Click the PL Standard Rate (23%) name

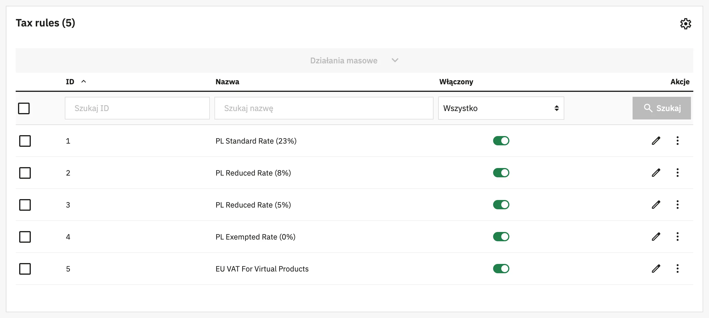[x=256, y=141]
